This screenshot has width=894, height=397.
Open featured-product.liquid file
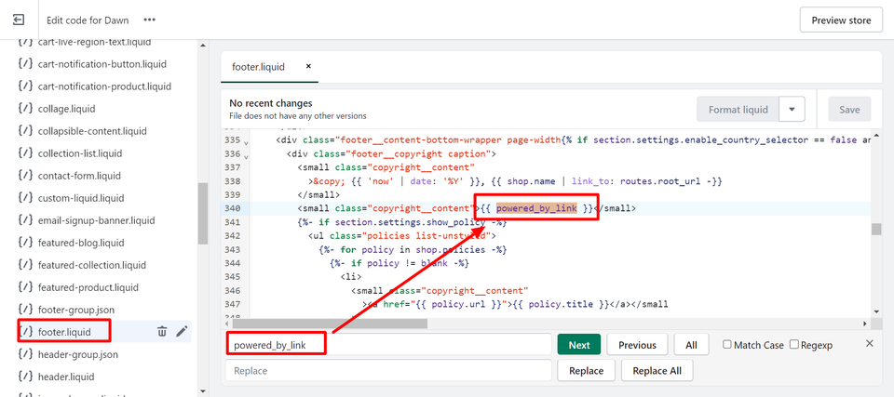click(x=88, y=287)
